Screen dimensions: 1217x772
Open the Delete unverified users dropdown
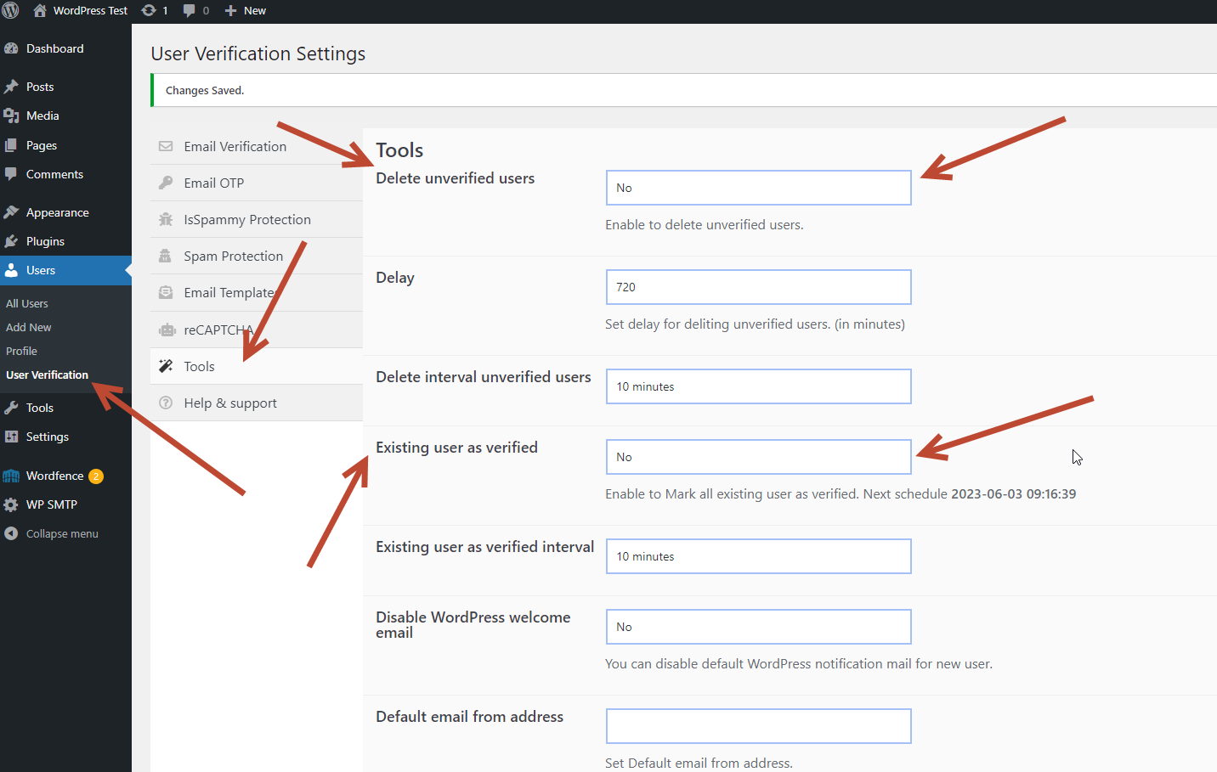(x=758, y=188)
